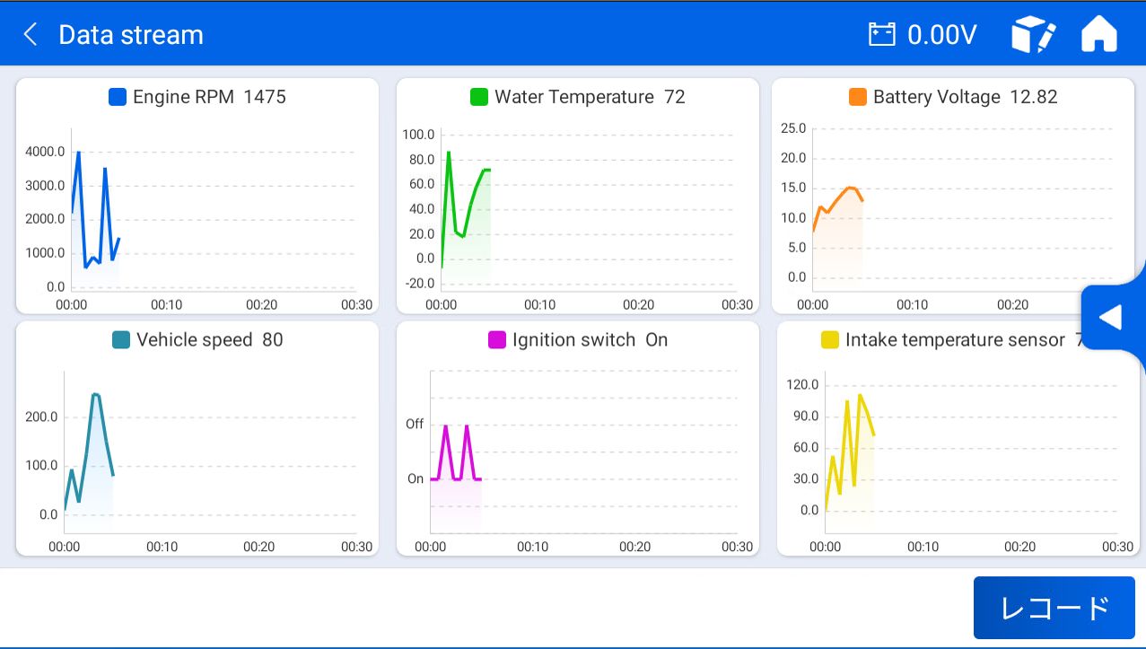Click the レコード record button

1054,608
